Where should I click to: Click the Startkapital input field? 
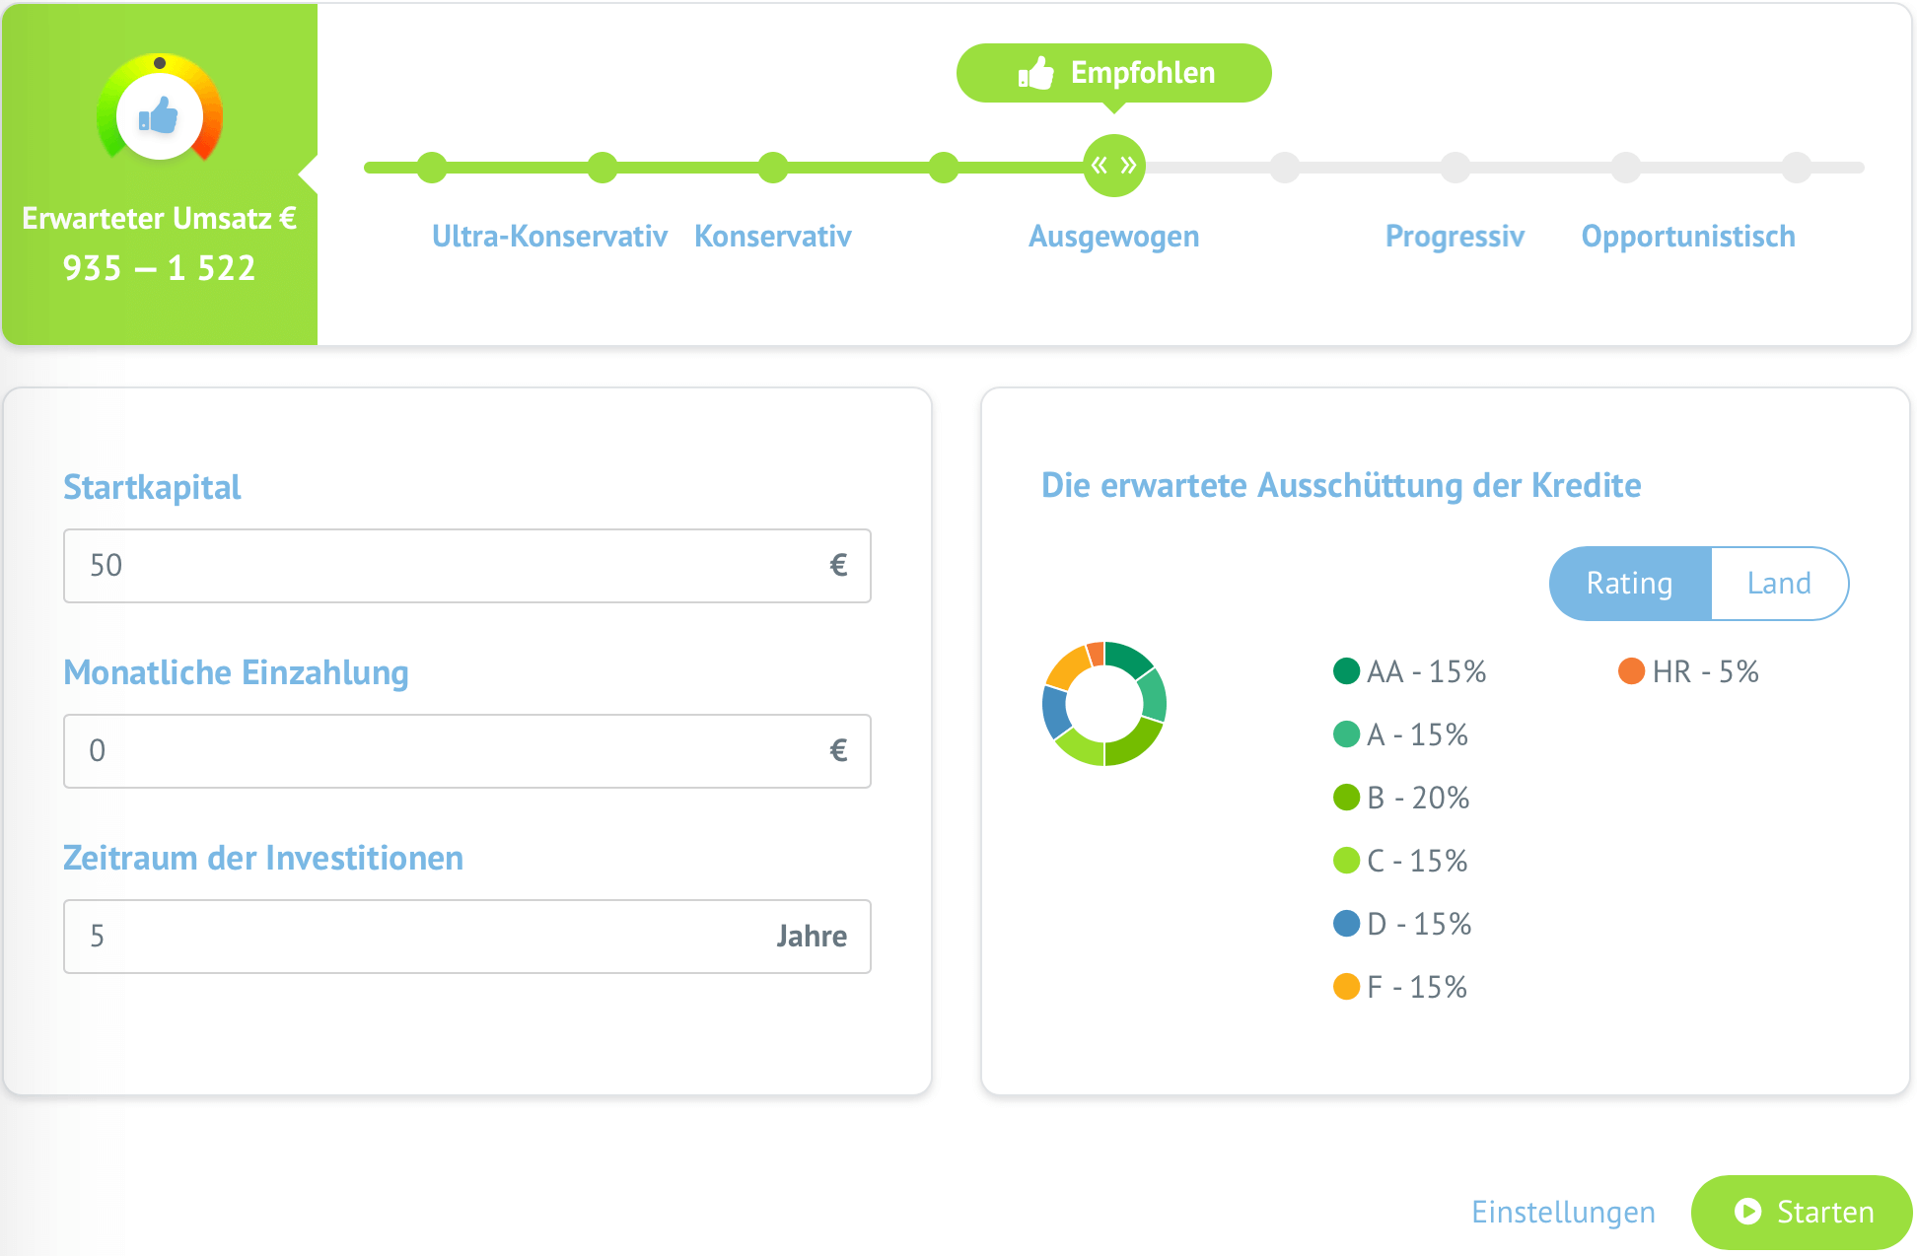tap(467, 566)
